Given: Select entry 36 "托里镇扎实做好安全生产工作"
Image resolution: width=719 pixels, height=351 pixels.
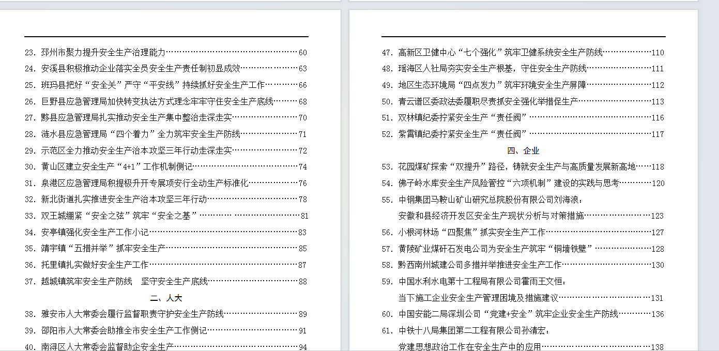Looking at the screenshot, I should tap(166, 265).
